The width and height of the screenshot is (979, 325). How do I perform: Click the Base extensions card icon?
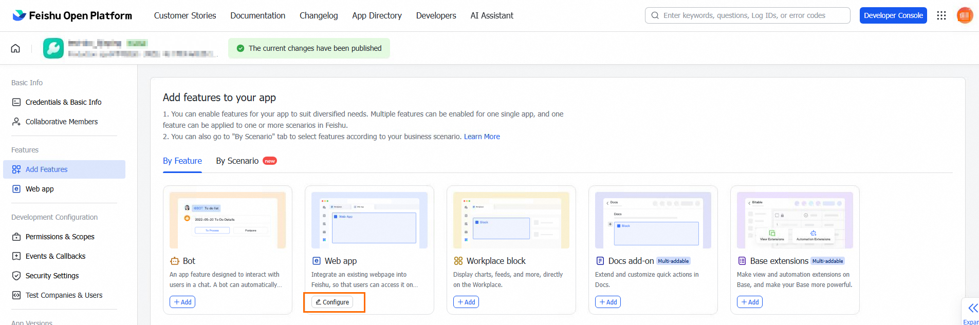(x=742, y=261)
